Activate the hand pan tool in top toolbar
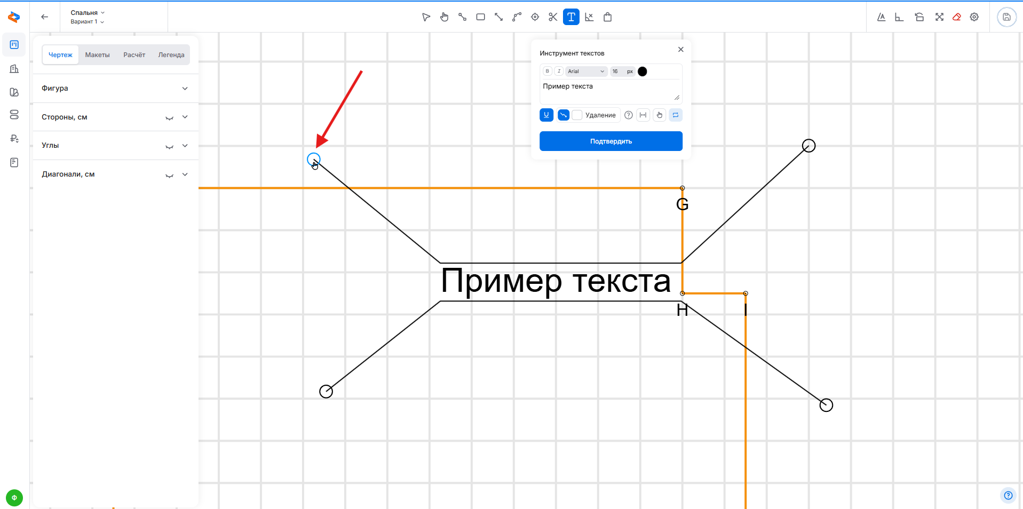 click(444, 17)
